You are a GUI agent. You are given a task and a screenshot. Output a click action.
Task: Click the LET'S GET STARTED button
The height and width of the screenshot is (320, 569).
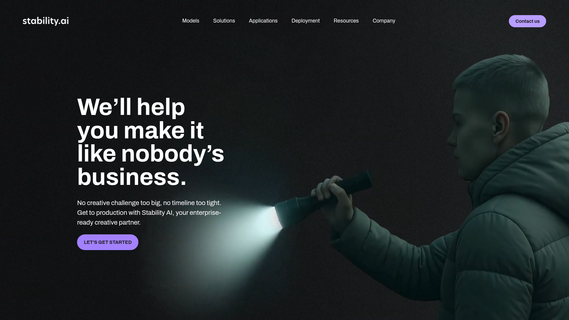click(108, 242)
